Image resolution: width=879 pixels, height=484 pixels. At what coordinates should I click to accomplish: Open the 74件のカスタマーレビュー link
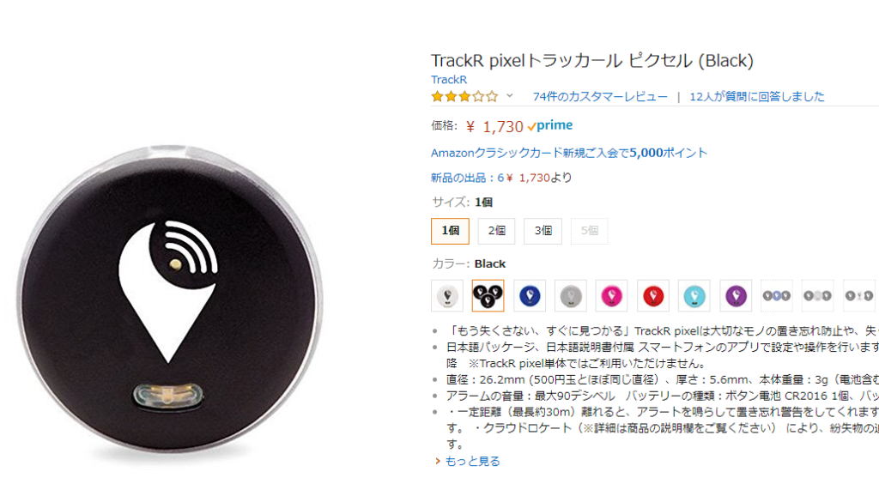(600, 96)
